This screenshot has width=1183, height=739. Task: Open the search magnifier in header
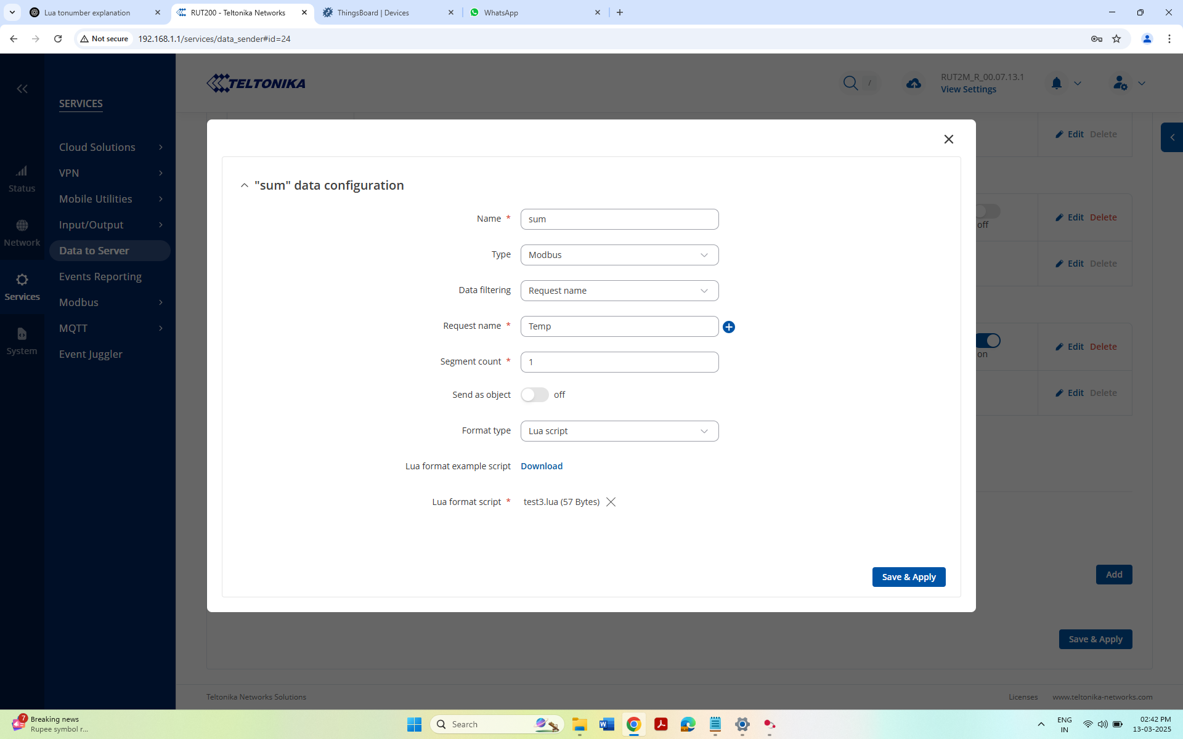pyautogui.click(x=850, y=83)
